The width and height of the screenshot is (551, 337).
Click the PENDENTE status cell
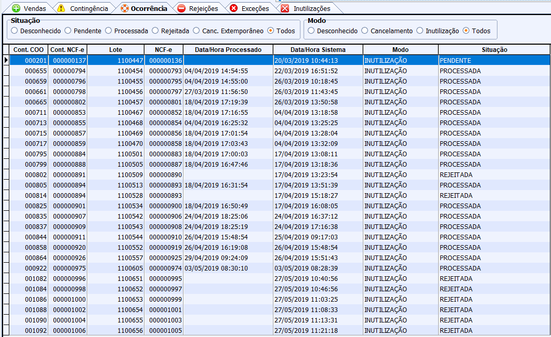tap(494, 60)
